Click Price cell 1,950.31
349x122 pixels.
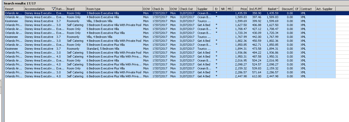[x=240, y=57]
